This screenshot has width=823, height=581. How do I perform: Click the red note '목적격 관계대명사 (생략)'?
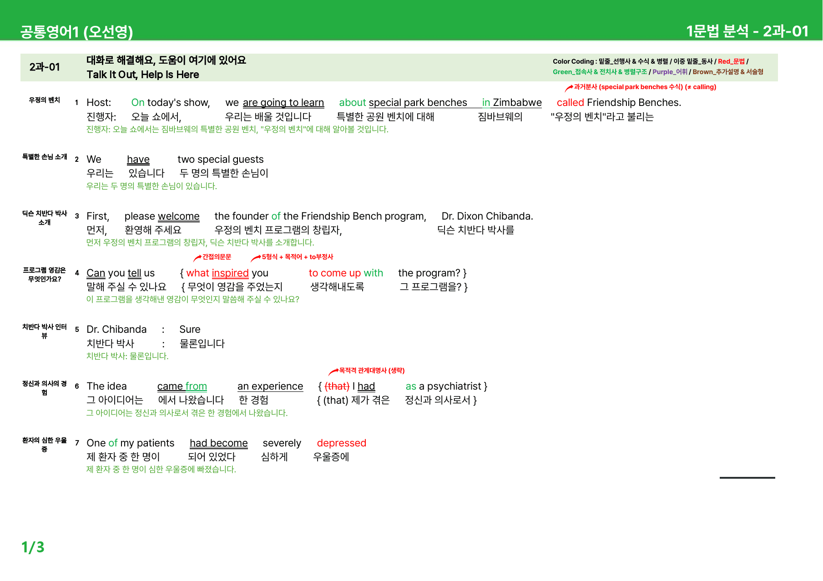(372, 371)
